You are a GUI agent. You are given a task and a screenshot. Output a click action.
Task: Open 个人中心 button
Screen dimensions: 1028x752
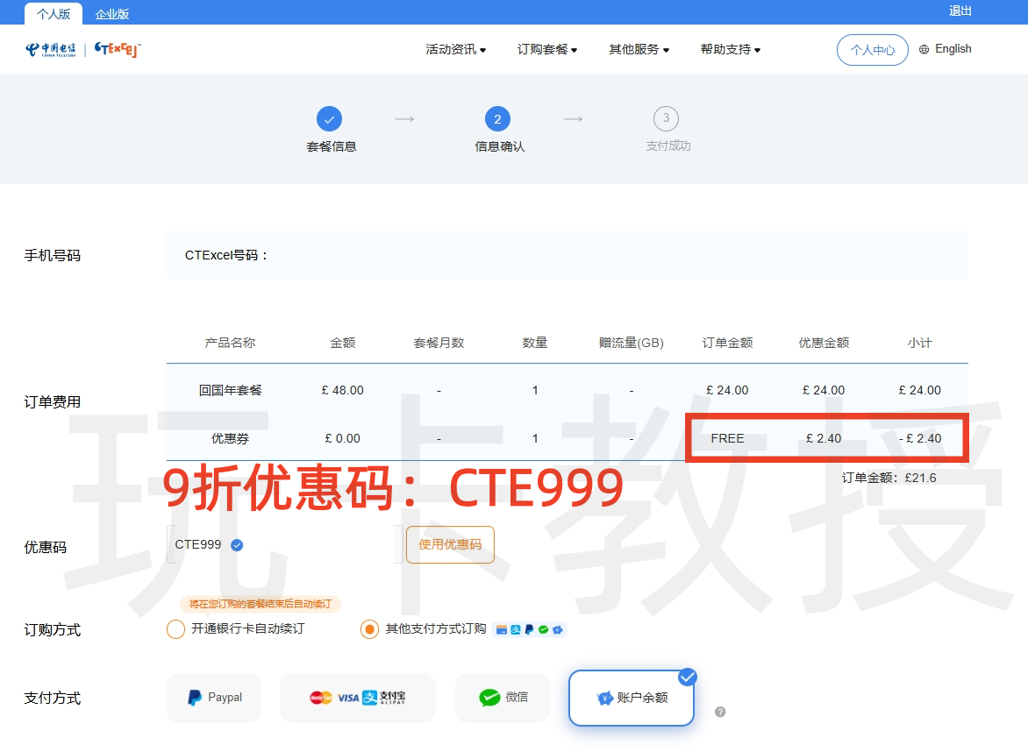tap(873, 50)
